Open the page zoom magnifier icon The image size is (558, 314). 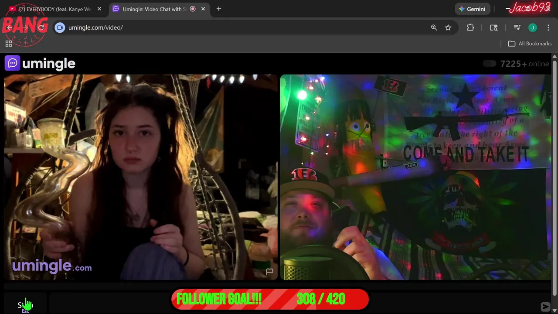click(434, 27)
